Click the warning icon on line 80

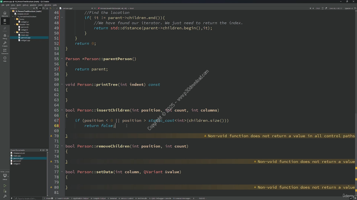51,187
